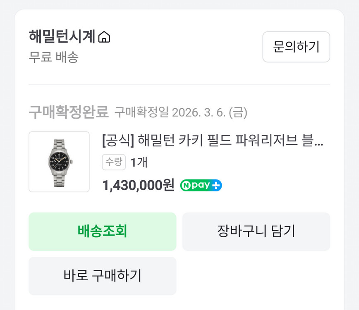This screenshot has height=310, width=359.
Task: Click the 수량 quantity badge
Action: pos(114,162)
